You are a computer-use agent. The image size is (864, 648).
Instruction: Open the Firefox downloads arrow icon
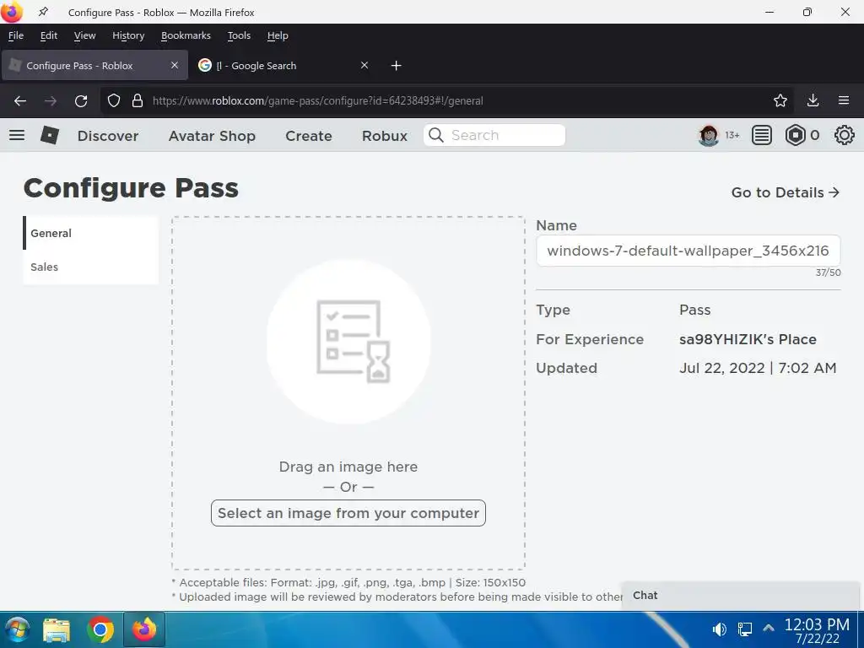click(813, 100)
